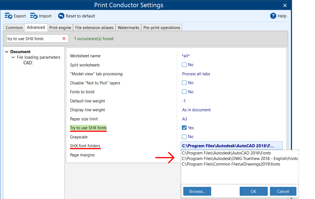Close the Print Conductor Settings window
This screenshot has height=199, width=315.
click(x=285, y=5)
